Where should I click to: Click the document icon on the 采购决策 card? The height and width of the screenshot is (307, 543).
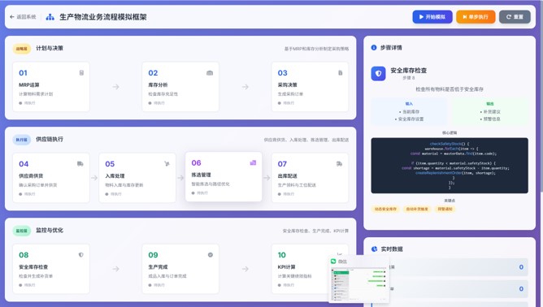(340, 72)
